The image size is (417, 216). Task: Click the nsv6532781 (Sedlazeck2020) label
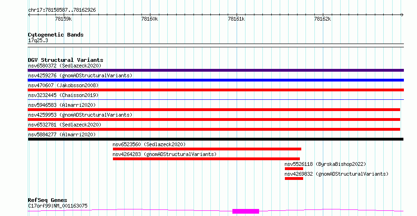[65, 125]
